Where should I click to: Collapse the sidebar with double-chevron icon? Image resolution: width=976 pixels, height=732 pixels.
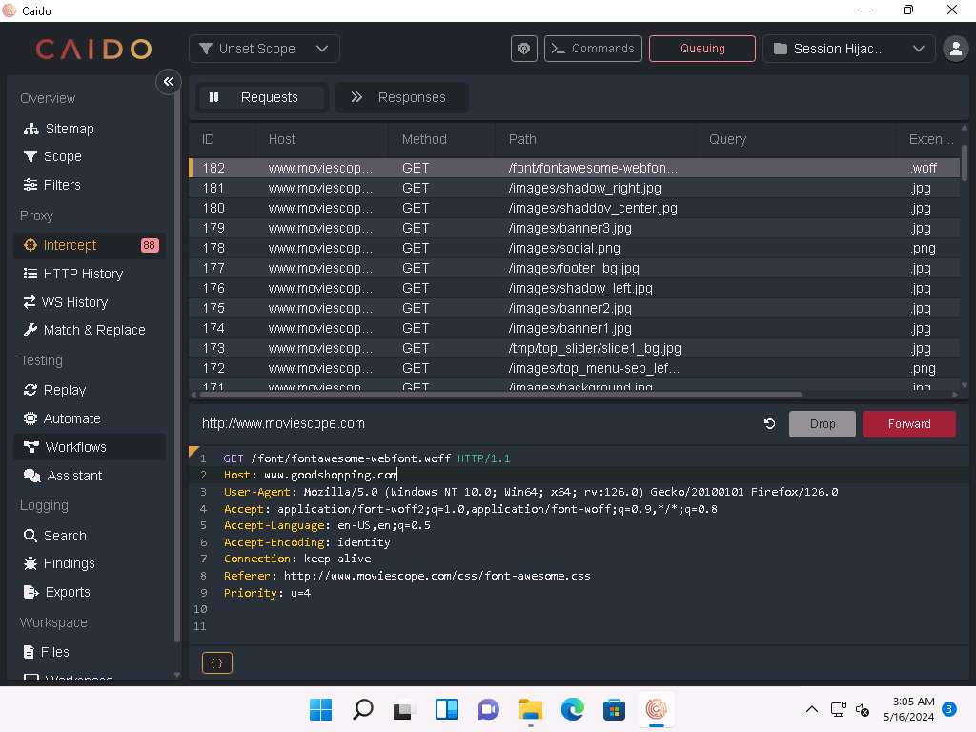point(169,82)
